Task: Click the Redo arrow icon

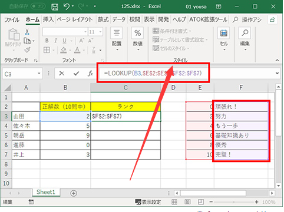Action: click(x=81, y=6)
